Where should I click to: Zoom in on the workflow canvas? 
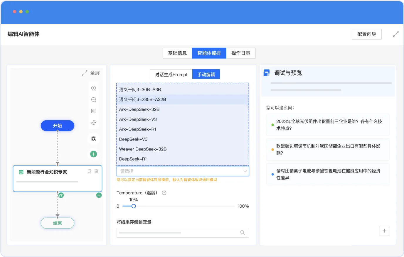94,88
